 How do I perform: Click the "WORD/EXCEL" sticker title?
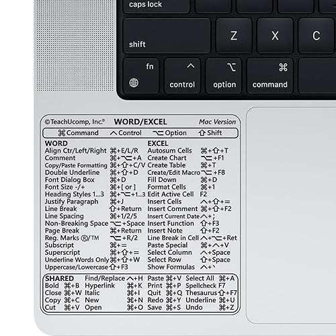coord(140,122)
